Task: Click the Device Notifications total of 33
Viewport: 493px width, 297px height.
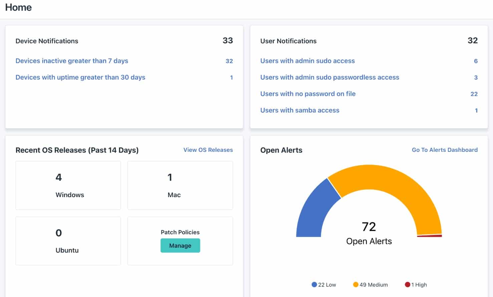Action: 228,41
